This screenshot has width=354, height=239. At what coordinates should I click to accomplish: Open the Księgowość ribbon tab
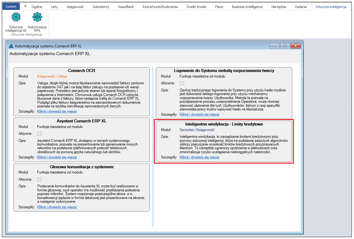pos(75,7)
